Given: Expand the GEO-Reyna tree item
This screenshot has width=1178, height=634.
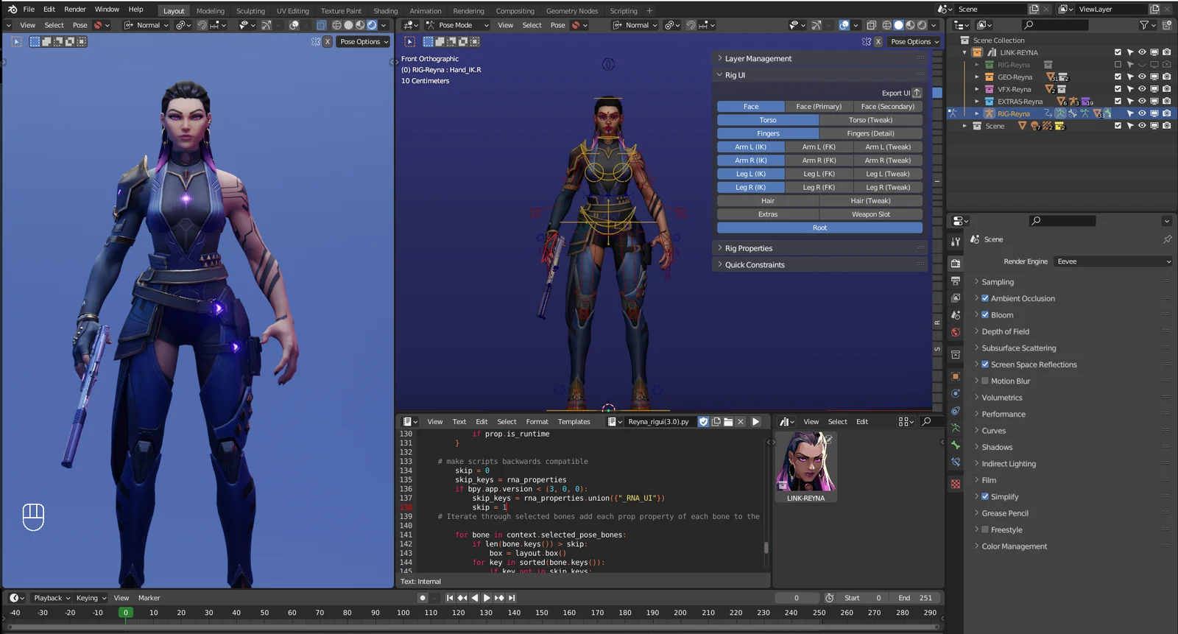Looking at the screenshot, I should 977,77.
